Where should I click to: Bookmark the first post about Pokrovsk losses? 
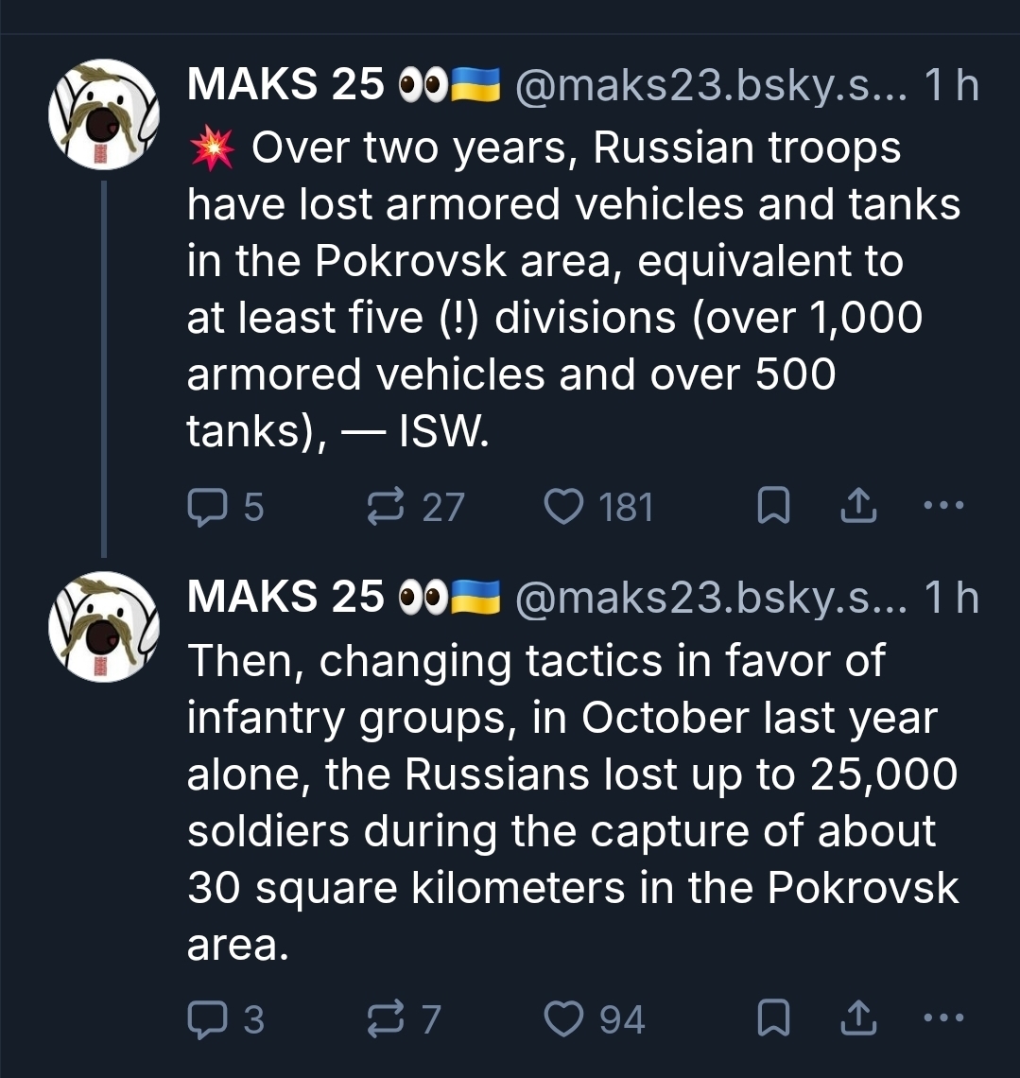pyautogui.click(x=773, y=508)
